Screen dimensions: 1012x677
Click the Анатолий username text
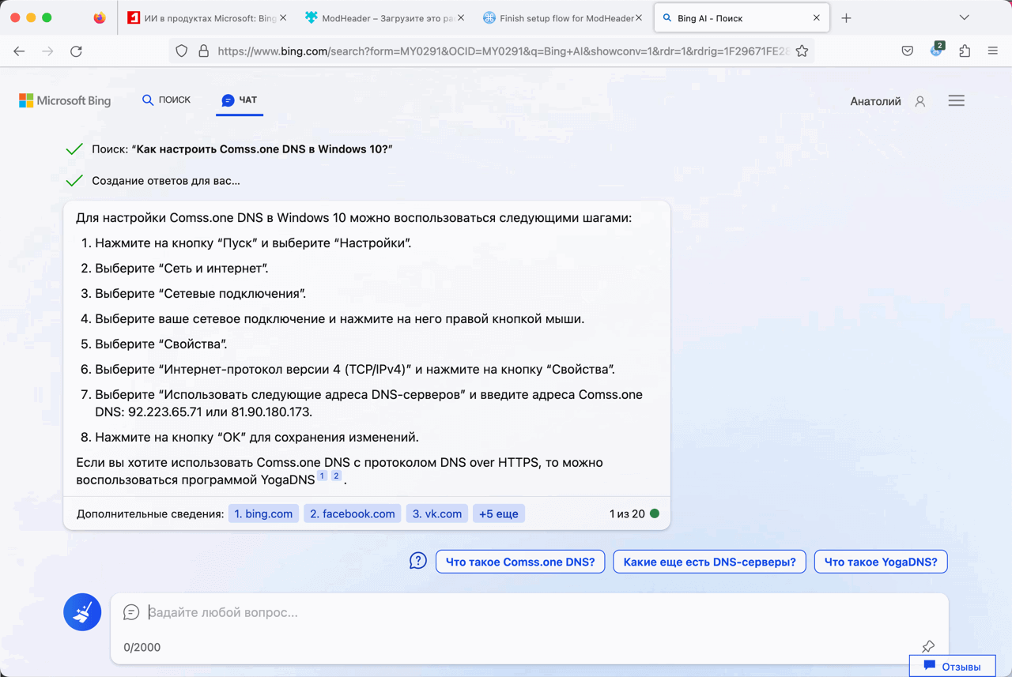875,101
